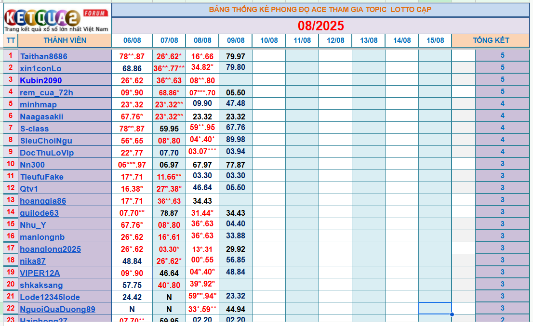Open member link VIPER12A

(40, 273)
